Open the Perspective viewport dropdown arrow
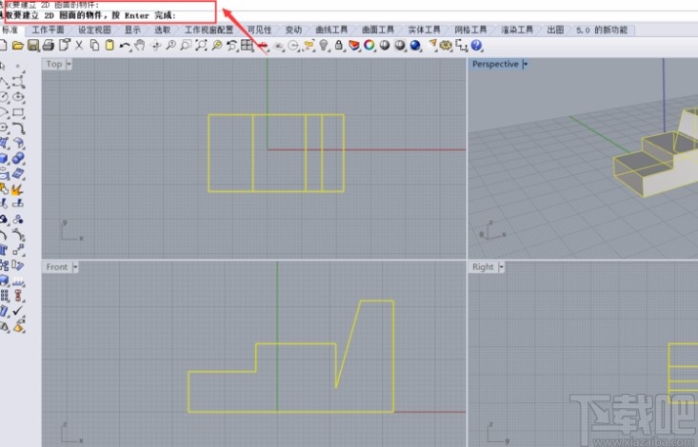 (526, 65)
